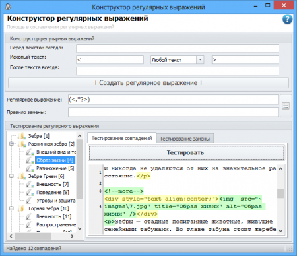The width and height of the screenshot is (297, 256).
Task: Minimize the Конструктор регулярных выражений window
Action: pos(255,6)
